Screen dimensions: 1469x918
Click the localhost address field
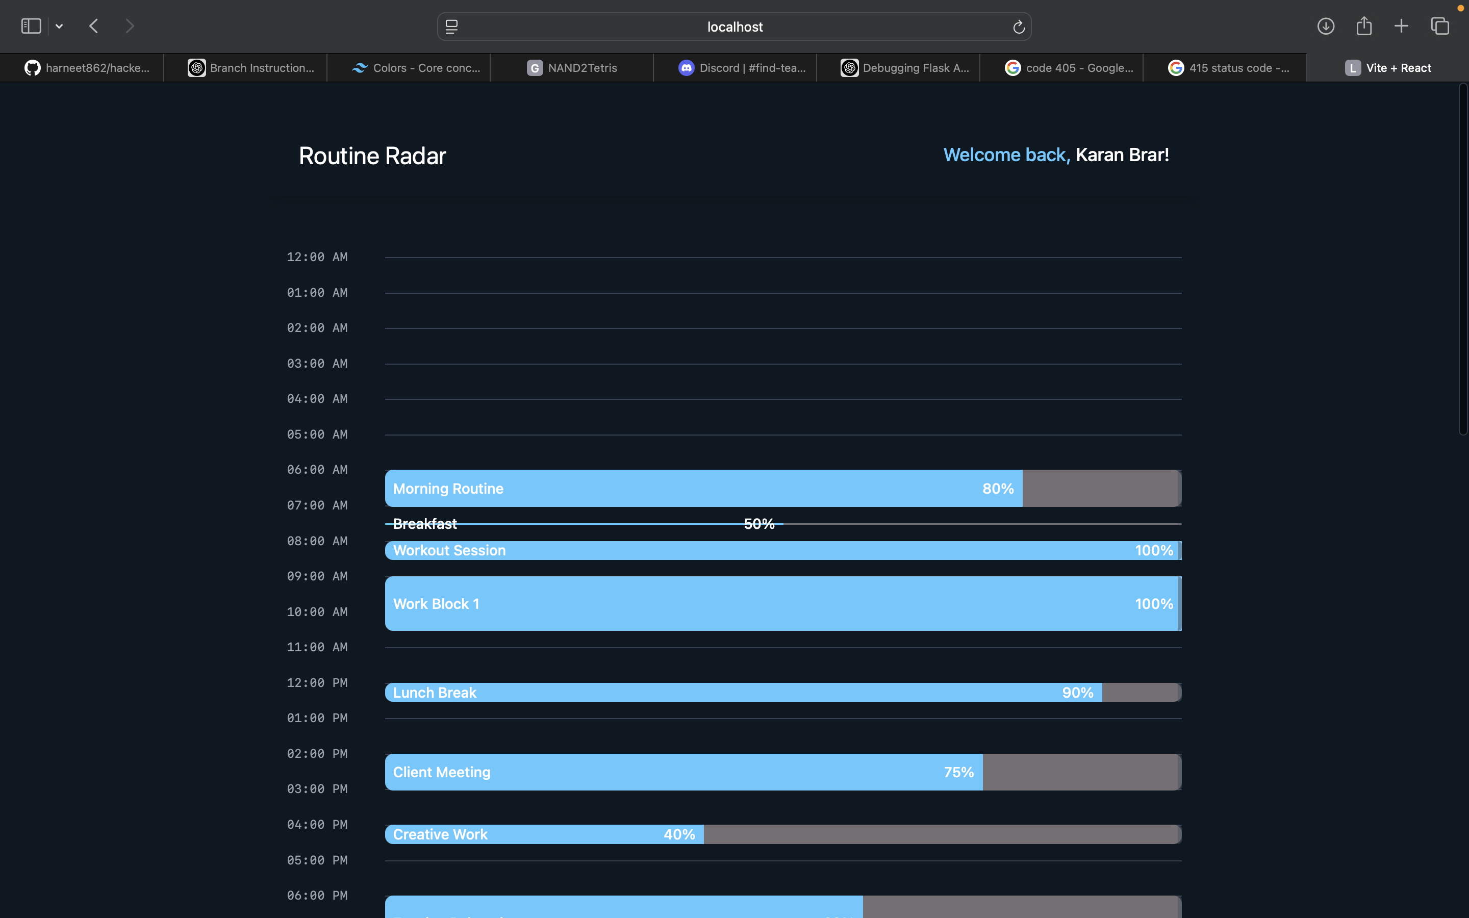734,27
